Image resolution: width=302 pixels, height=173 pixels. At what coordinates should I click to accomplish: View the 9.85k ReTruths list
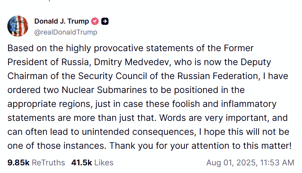coord(36,163)
